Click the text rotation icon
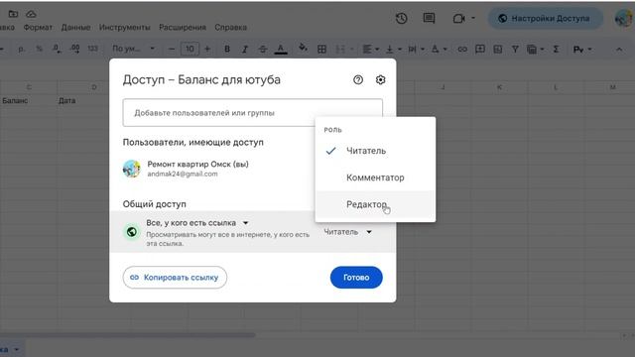635x357 pixels. point(435,49)
